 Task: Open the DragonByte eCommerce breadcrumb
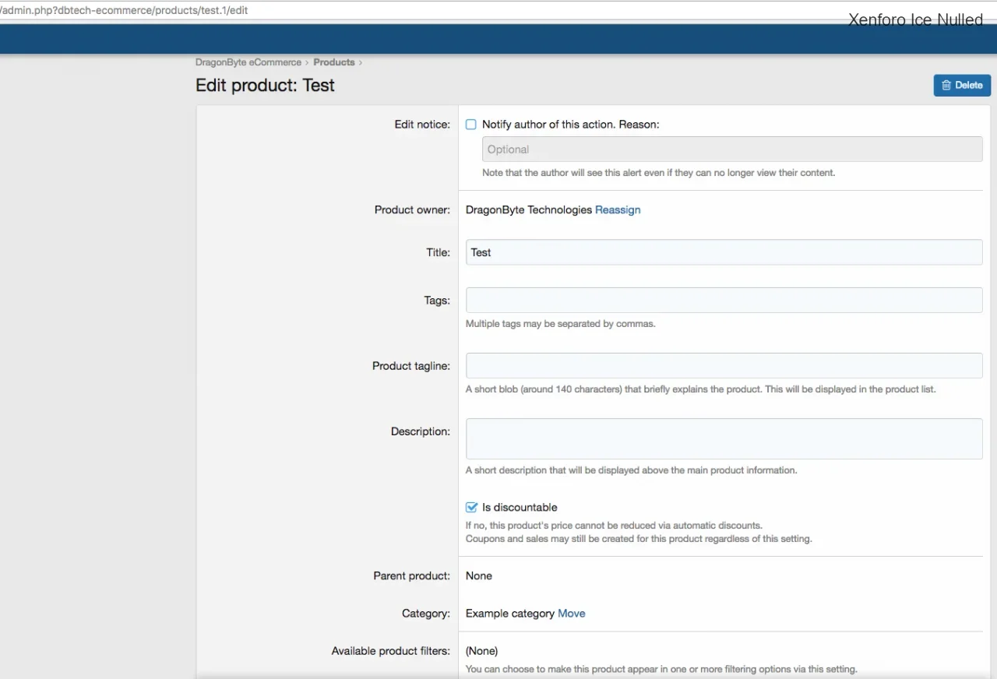coord(248,62)
